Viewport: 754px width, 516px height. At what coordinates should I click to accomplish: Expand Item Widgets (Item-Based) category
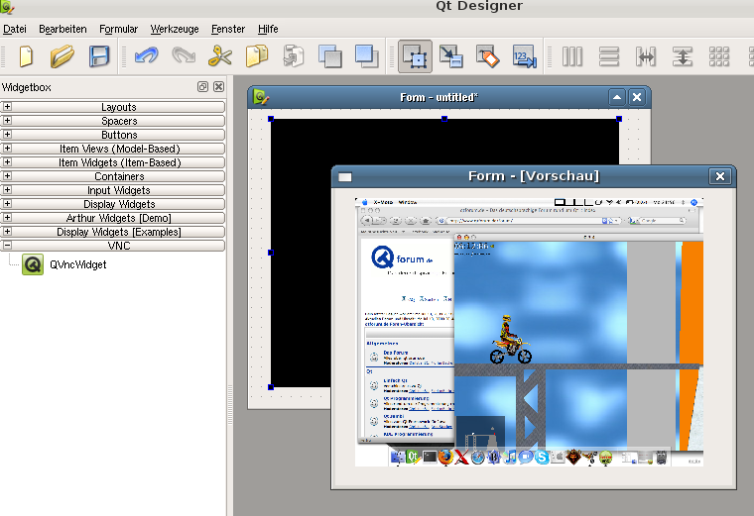(7, 162)
